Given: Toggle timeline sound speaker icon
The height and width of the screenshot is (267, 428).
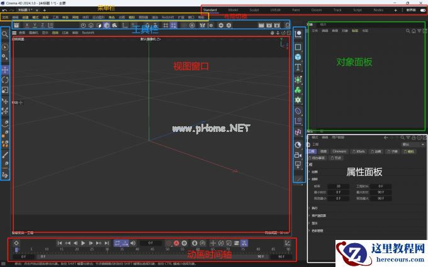Looking at the screenshot, I should 133,243.
